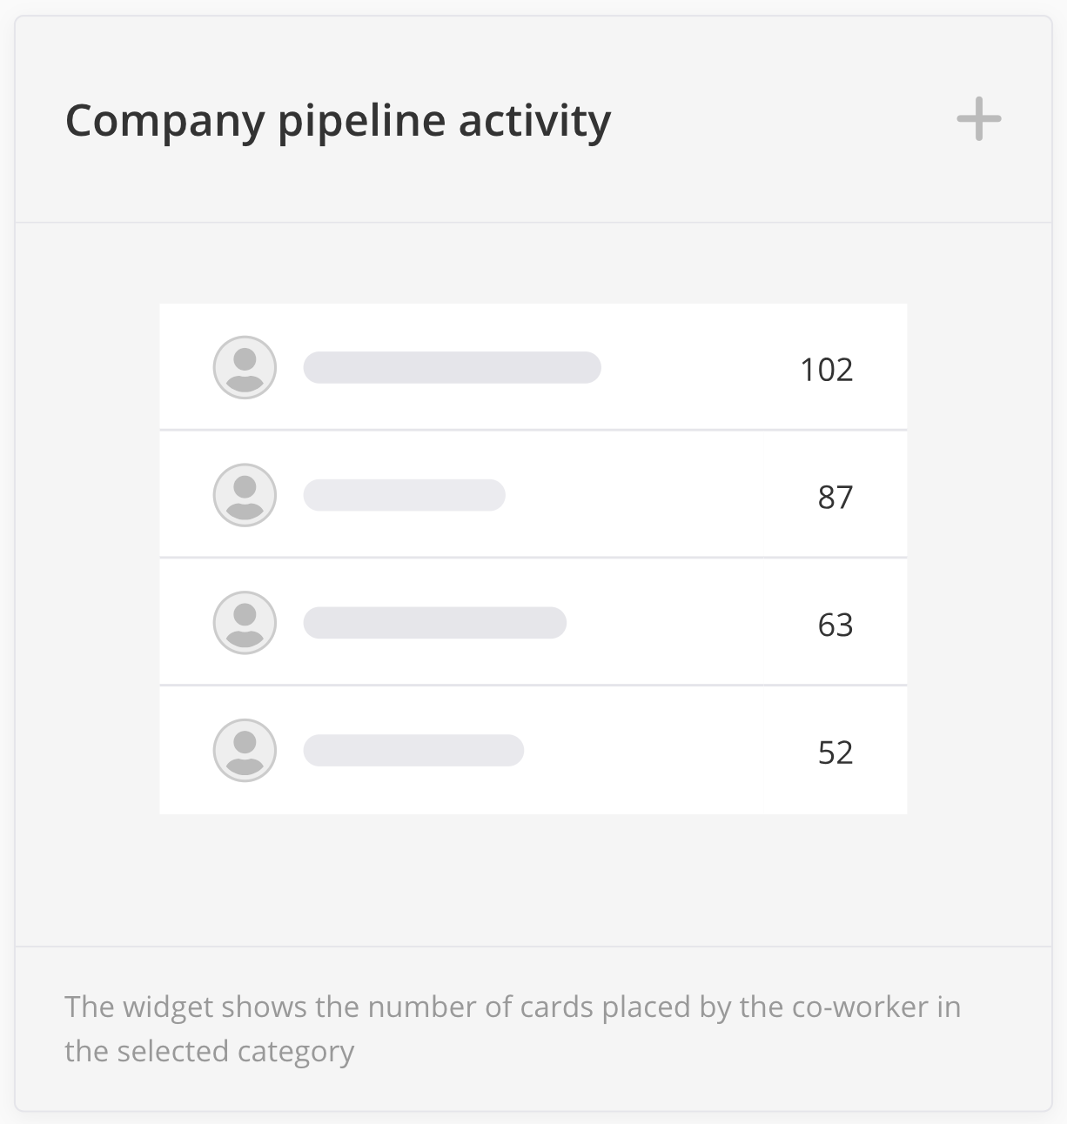Click the avatar in the 102 row
Image resolution: width=1067 pixels, height=1124 pixels.
[245, 368]
